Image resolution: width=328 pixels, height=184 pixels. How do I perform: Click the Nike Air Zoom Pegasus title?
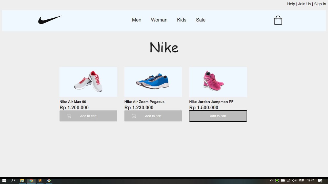tap(144, 102)
